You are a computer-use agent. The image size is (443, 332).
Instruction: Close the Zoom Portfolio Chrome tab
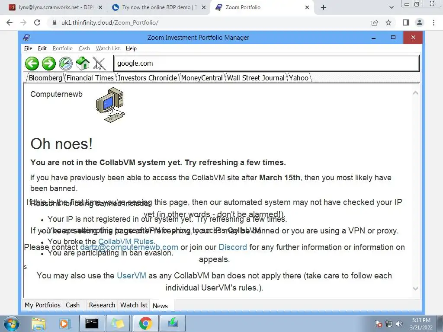click(307, 7)
